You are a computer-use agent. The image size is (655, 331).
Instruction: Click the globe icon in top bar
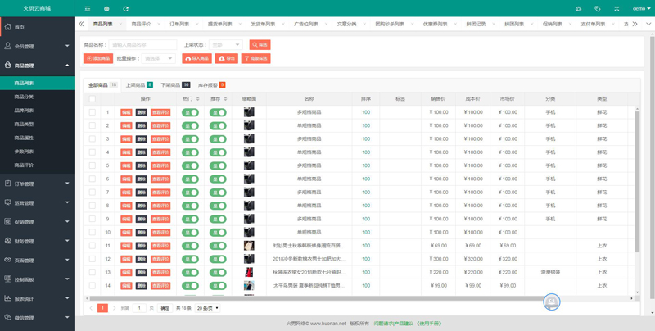tap(106, 8)
